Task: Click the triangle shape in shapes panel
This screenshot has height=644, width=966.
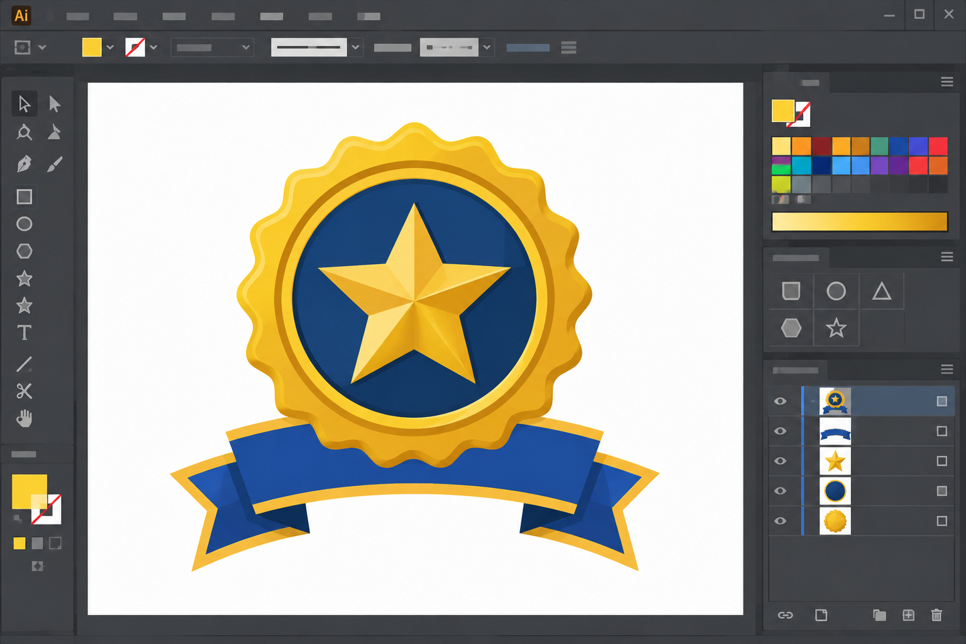Action: (x=882, y=291)
